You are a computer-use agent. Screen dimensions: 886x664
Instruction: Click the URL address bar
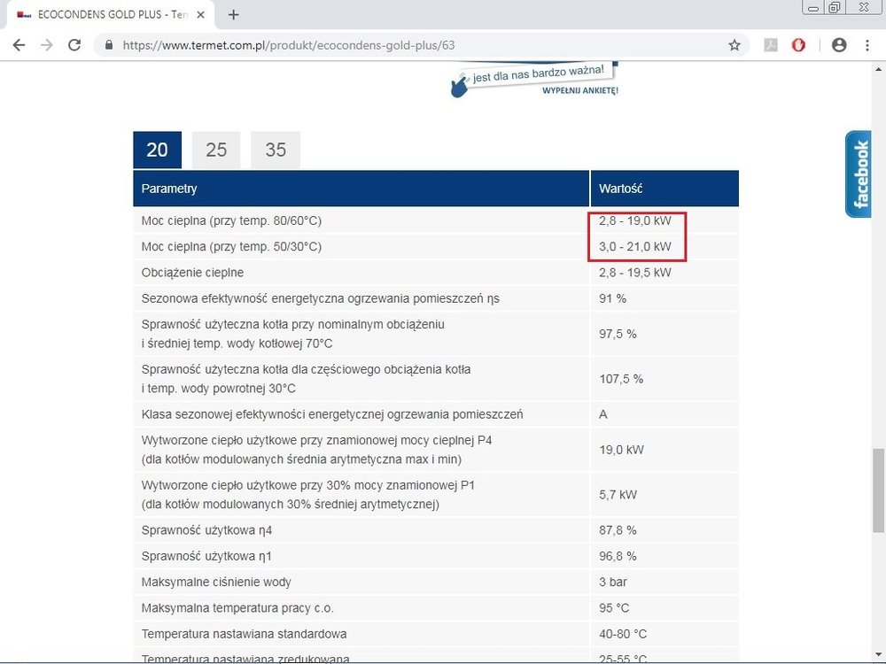(x=416, y=45)
